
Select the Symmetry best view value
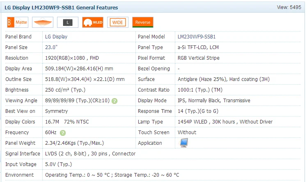[56, 111]
